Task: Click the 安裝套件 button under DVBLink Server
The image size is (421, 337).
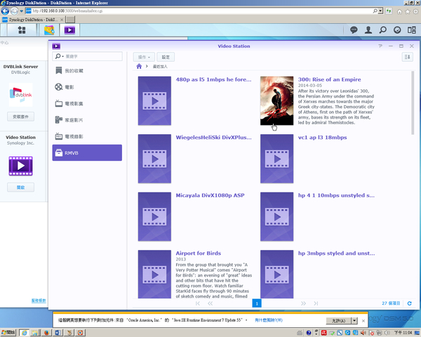Action: tap(20, 116)
